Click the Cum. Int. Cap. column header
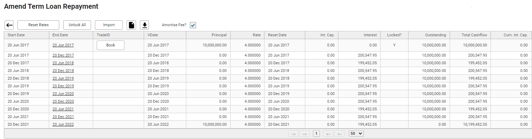Screen dimensions: 532x139 [x=511, y=35]
